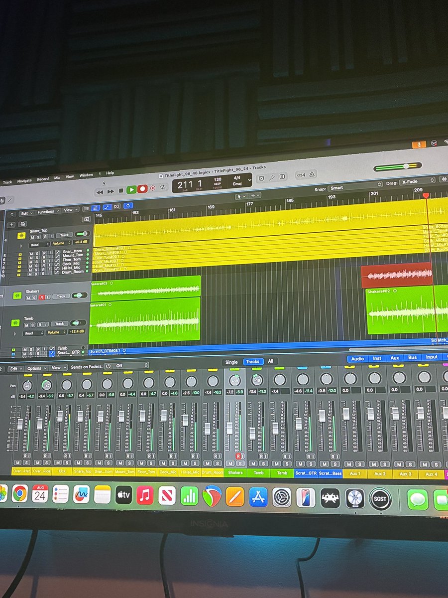448x598 pixels.
Task: Click the green Play button
Action: coord(131,189)
